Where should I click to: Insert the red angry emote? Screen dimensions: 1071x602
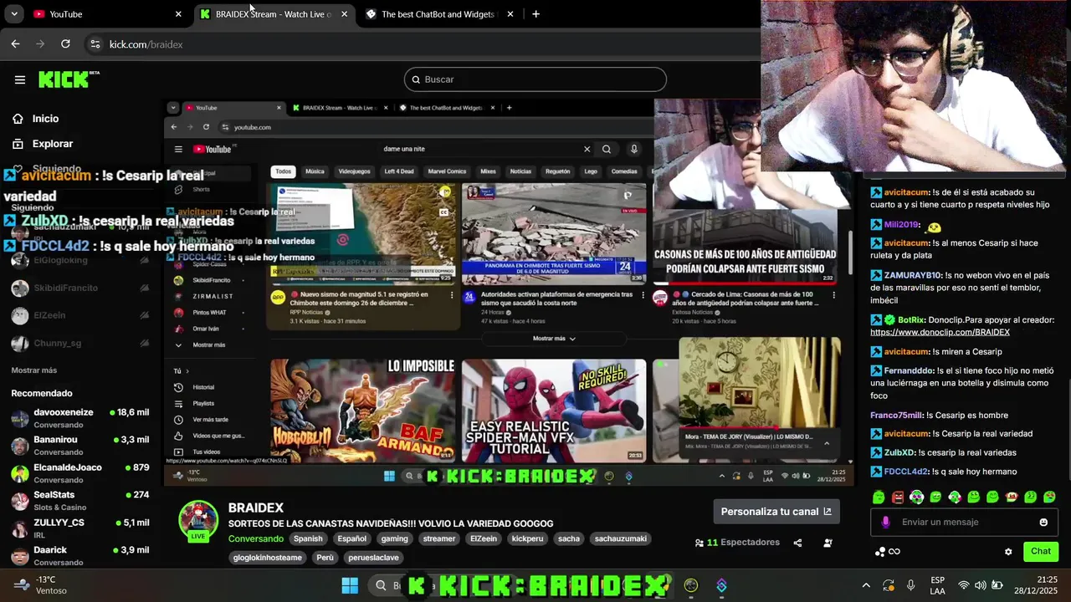tap(898, 497)
